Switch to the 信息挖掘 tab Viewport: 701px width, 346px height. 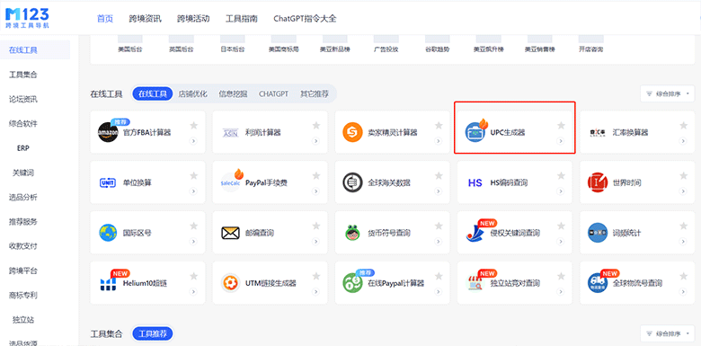click(233, 94)
